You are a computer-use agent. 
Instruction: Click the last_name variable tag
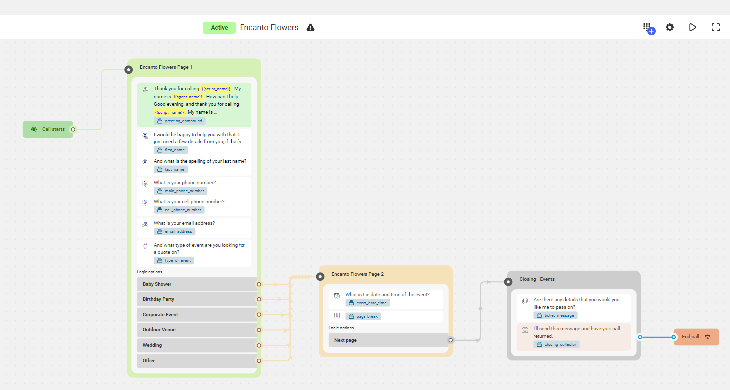(x=171, y=169)
